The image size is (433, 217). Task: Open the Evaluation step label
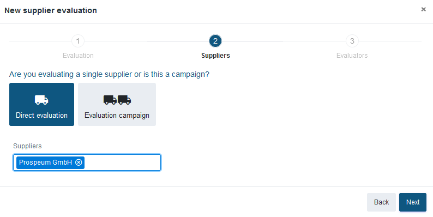(78, 56)
